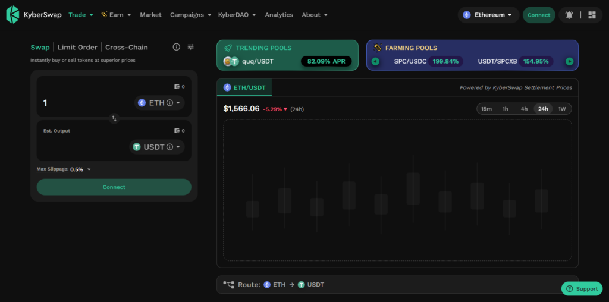The width and height of the screenshot is (609, 302).
Task: Select the ETH/USDT chart tab
Action: click(244, 88)
